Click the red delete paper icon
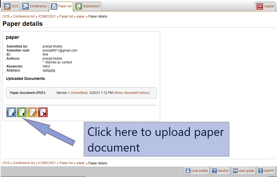This screenshot has width=277, height=177. pyautogui.click(x=43, y=112)
